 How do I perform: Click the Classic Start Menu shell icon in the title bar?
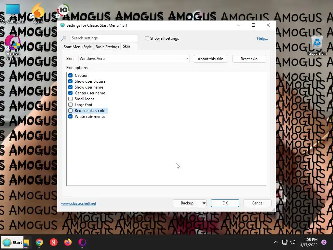[x=62, y=25]
